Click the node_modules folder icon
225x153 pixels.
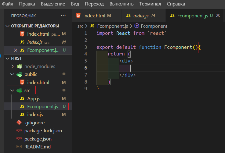[x=19, y=66]
